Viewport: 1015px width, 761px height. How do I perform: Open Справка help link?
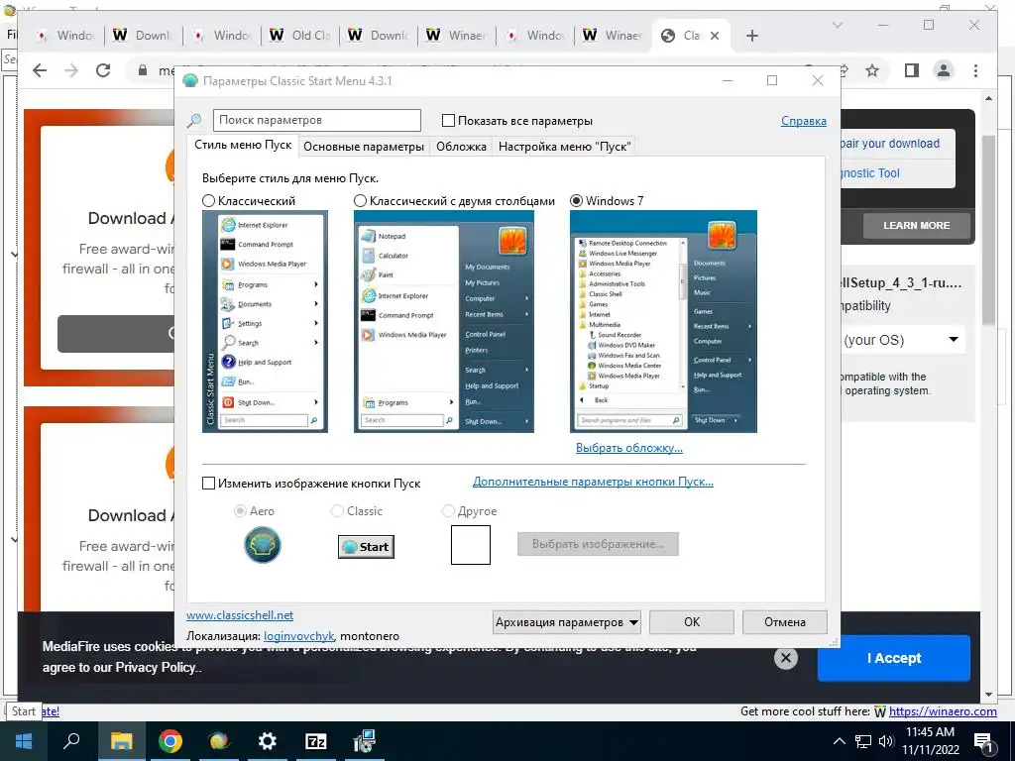[803, 121]
